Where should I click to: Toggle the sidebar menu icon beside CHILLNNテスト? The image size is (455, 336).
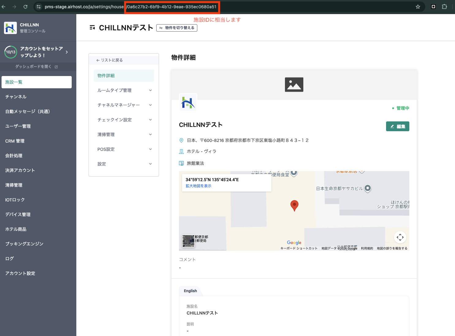coord(92,28)
